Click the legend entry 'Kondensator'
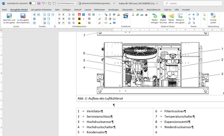Viewport: 224px width, 136px height. tap(96, 132)
